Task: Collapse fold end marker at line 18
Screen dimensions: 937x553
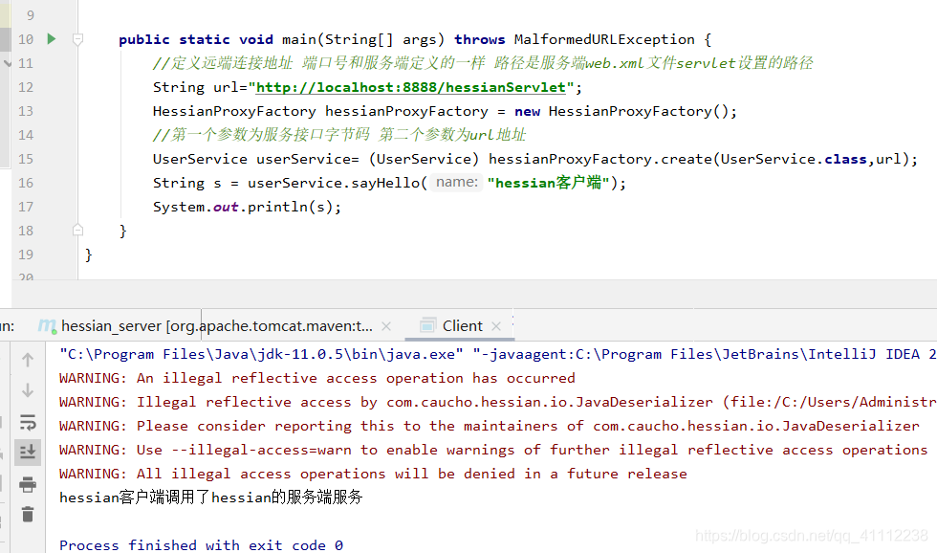Action: tap(77, 231)
